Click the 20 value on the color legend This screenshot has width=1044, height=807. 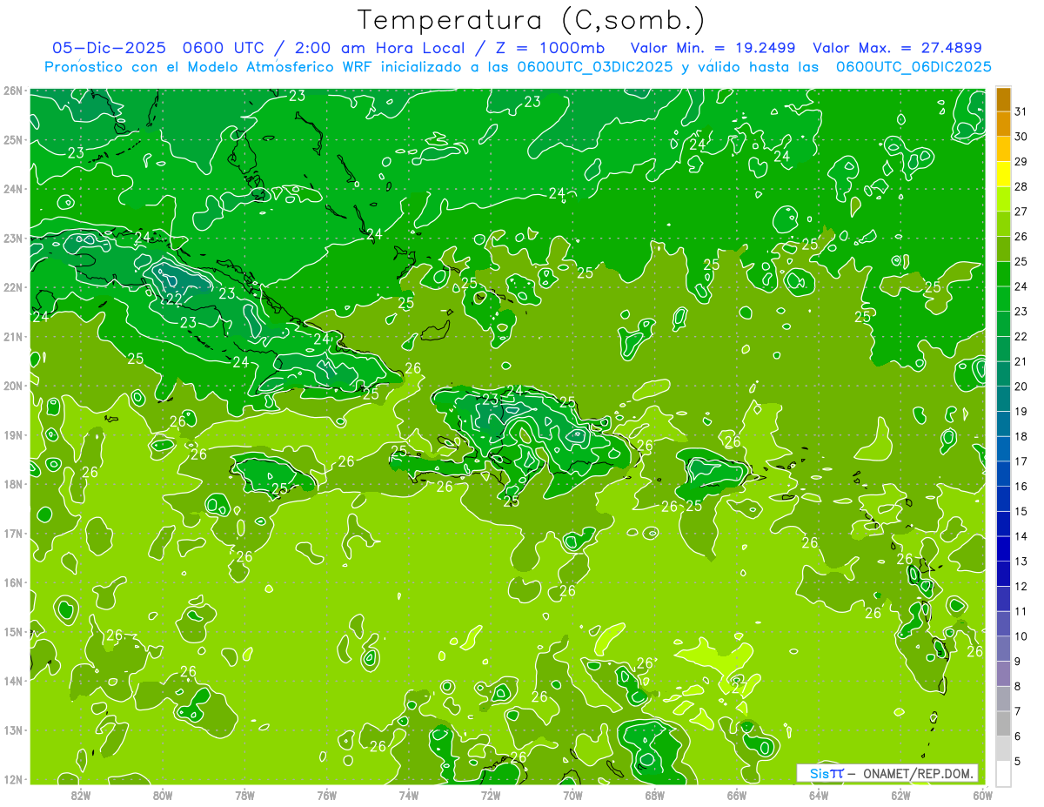[x=1021, y=387]
